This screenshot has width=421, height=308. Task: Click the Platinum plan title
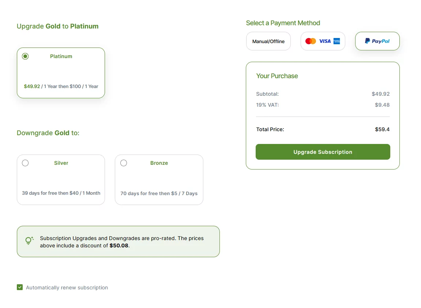(61, 56)
